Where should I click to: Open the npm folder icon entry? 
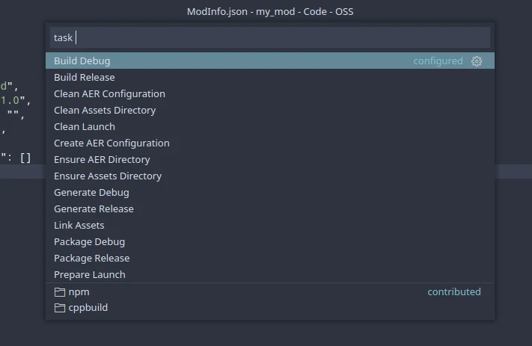[x=60, y=291]
